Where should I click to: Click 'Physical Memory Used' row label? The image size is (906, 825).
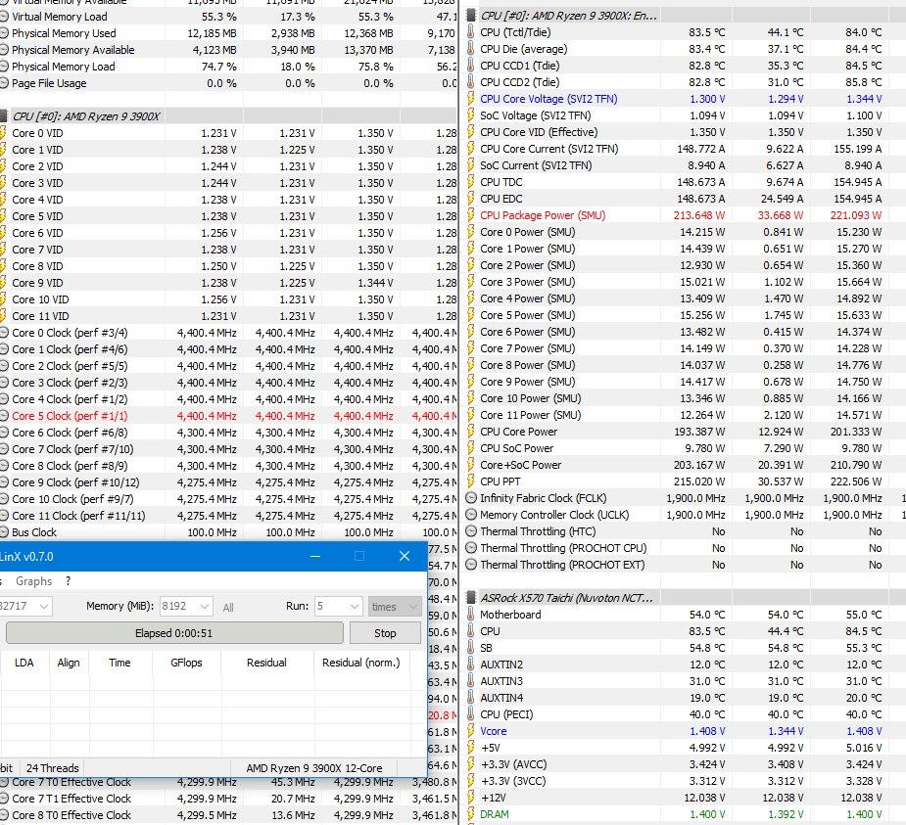pyautogui.click(x=64, y=33)
